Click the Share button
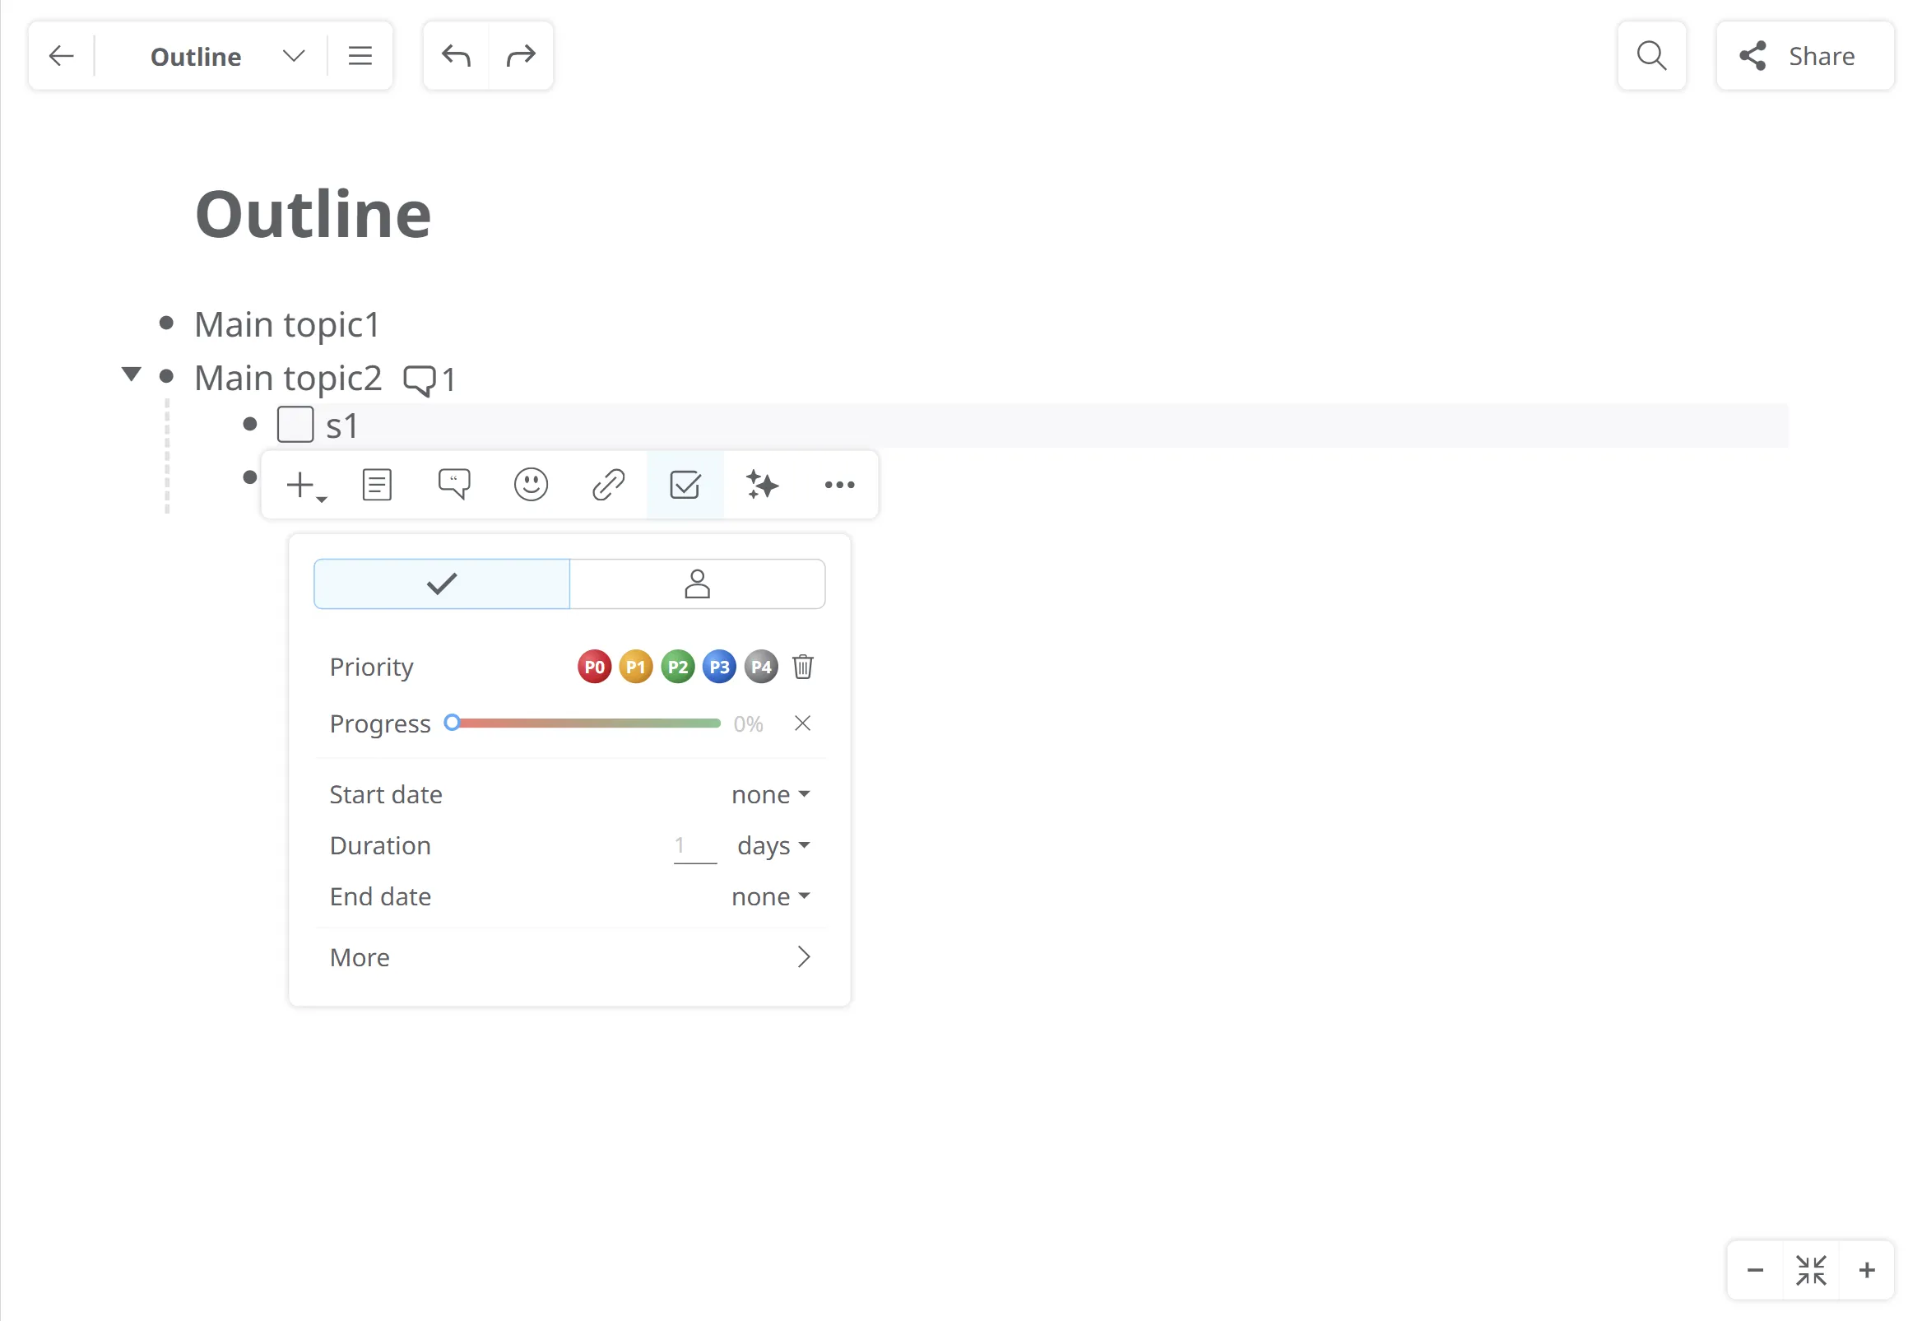 (1804, 56)
